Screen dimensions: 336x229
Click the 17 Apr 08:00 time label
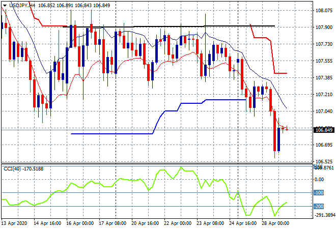[x=113, y=223]
